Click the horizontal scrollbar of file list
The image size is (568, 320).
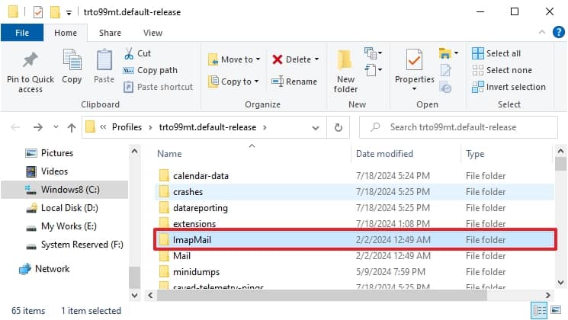pos(321,296)
